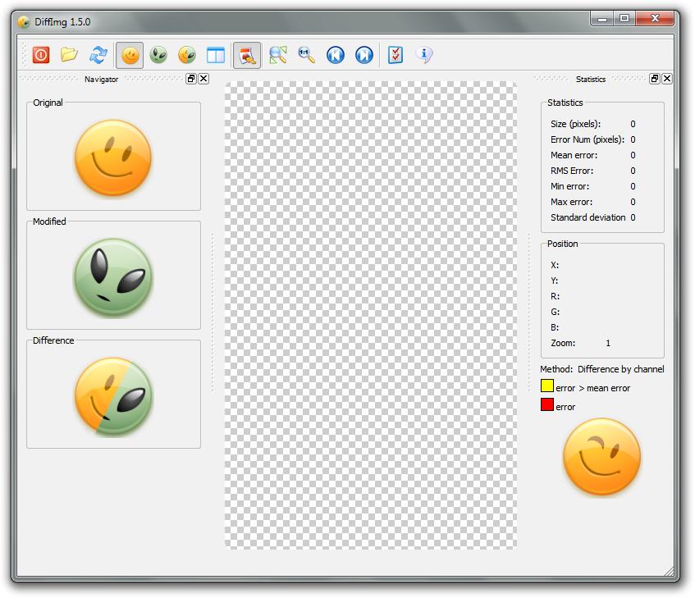Open files using the yellow folder icon
This screenshot has width=695, height=598.
click(70, 55)
